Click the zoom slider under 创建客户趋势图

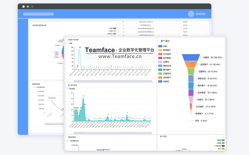113,81
